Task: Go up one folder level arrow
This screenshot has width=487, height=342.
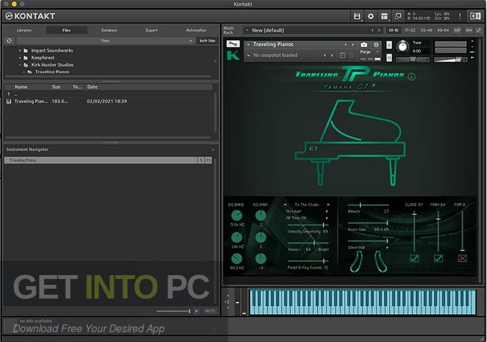Action: click(8, 94)
